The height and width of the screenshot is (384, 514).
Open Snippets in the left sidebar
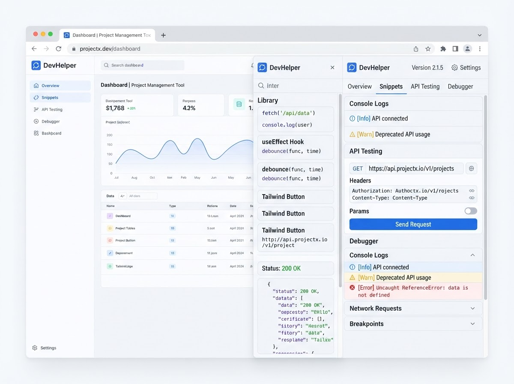tap(60, 98)
